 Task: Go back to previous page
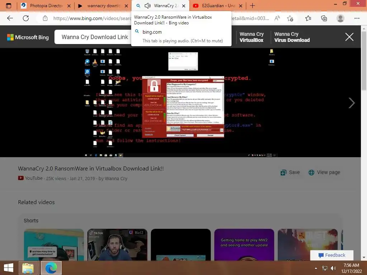click(x=10, y=18)
